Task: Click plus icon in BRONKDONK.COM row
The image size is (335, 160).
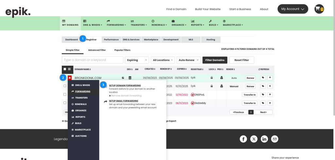Action: tap(270, 78)
